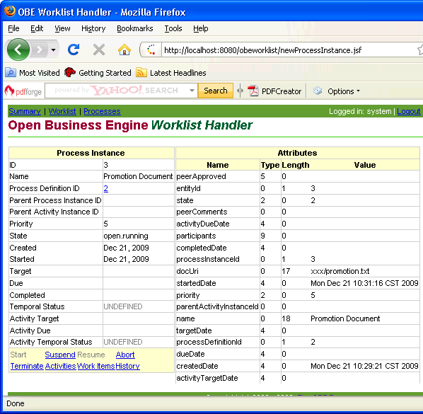Click the site identity icon in address bar
The height and width of the screenshot is (414, 423).
pyautogui.click(x=151, y=50)
